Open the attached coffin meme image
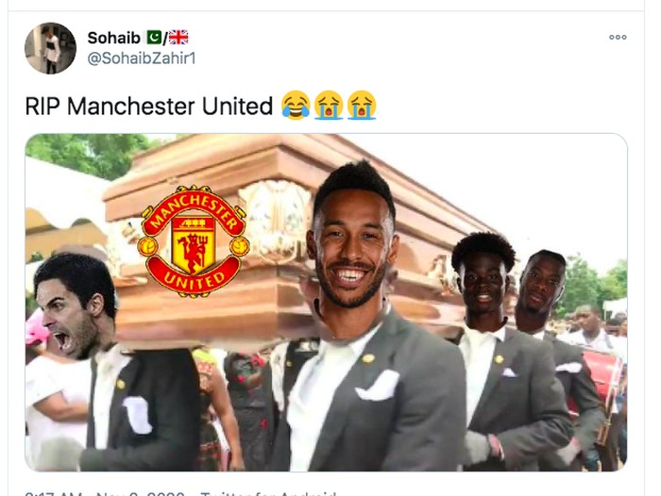This screenshot has width=661, height=496. click(x=326, y=302)
